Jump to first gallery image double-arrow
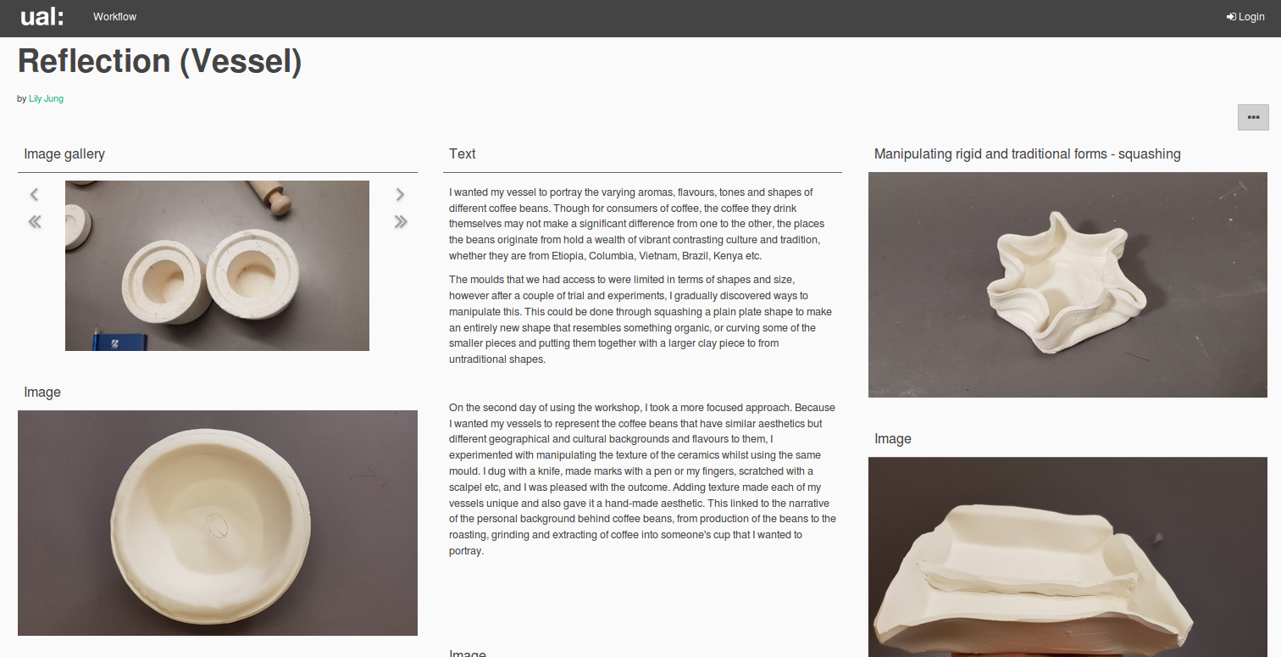Viewport: 1281px width, 657px height. click(x=35, y=221)
